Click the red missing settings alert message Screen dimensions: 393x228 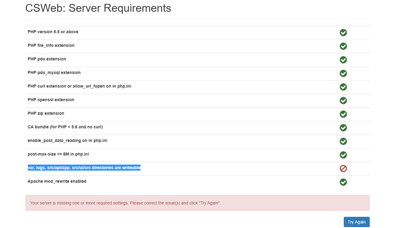tap(198, 203)
